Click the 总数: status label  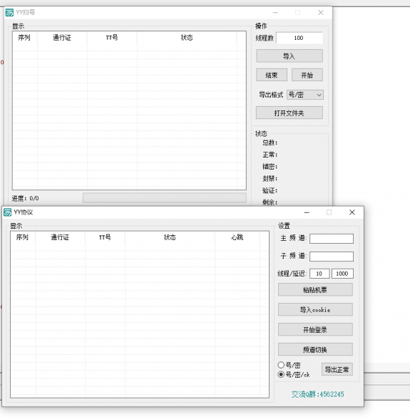tap(270, 143)
